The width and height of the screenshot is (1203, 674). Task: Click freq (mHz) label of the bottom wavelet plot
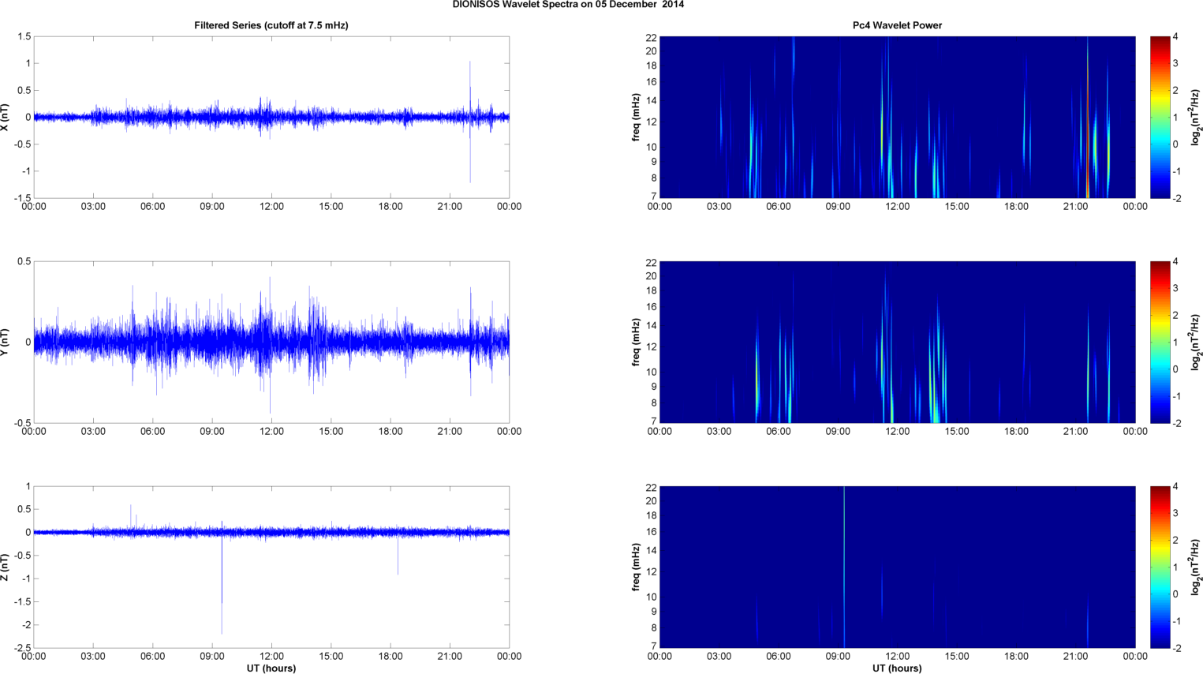click(x=636, y=567)
